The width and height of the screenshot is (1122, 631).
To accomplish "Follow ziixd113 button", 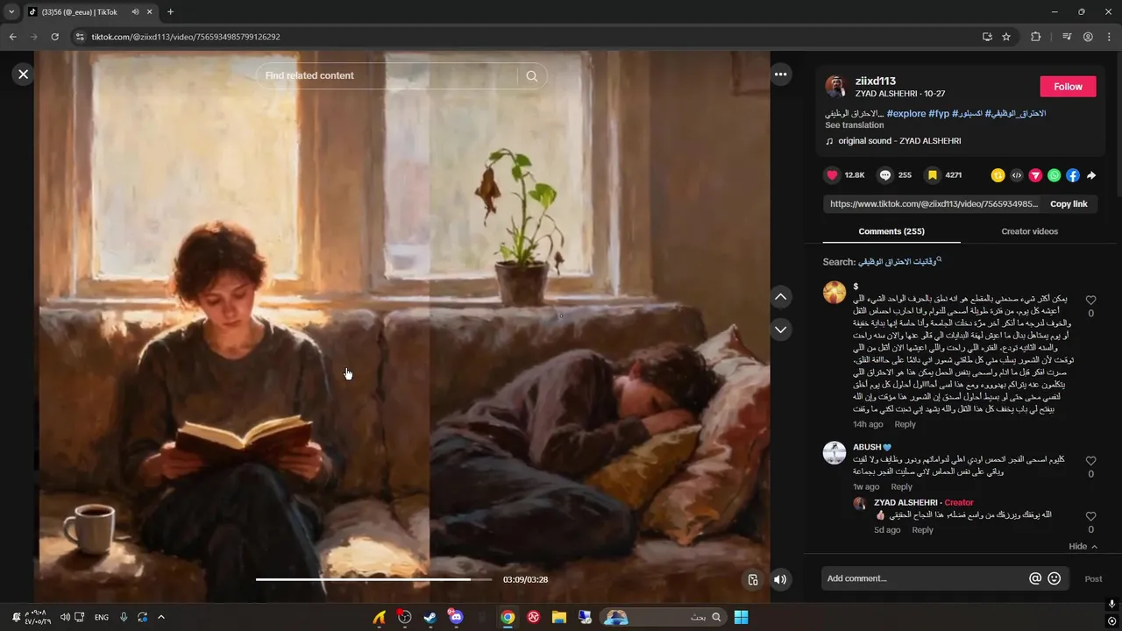I will (x=1068, y=86).
